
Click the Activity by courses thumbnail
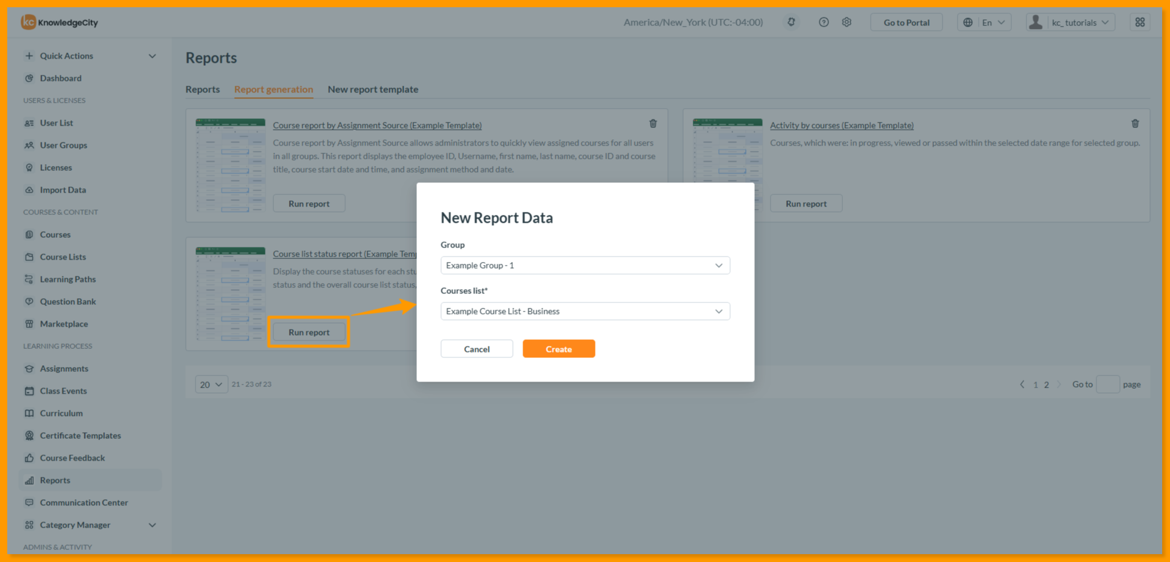pyautogui.click(x=728, y=165)
